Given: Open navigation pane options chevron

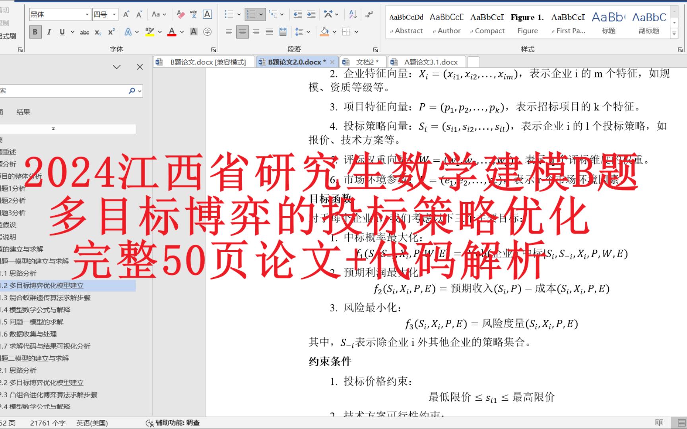Looking at the screenshot, I should pyautogui.click(x=116, y=67).
